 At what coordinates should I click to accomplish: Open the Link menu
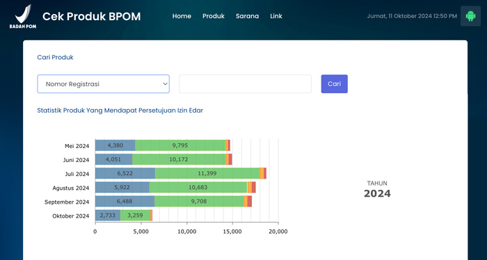(276, 16)
